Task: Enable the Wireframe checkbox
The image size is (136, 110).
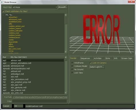Action: (x=72, y=63)
